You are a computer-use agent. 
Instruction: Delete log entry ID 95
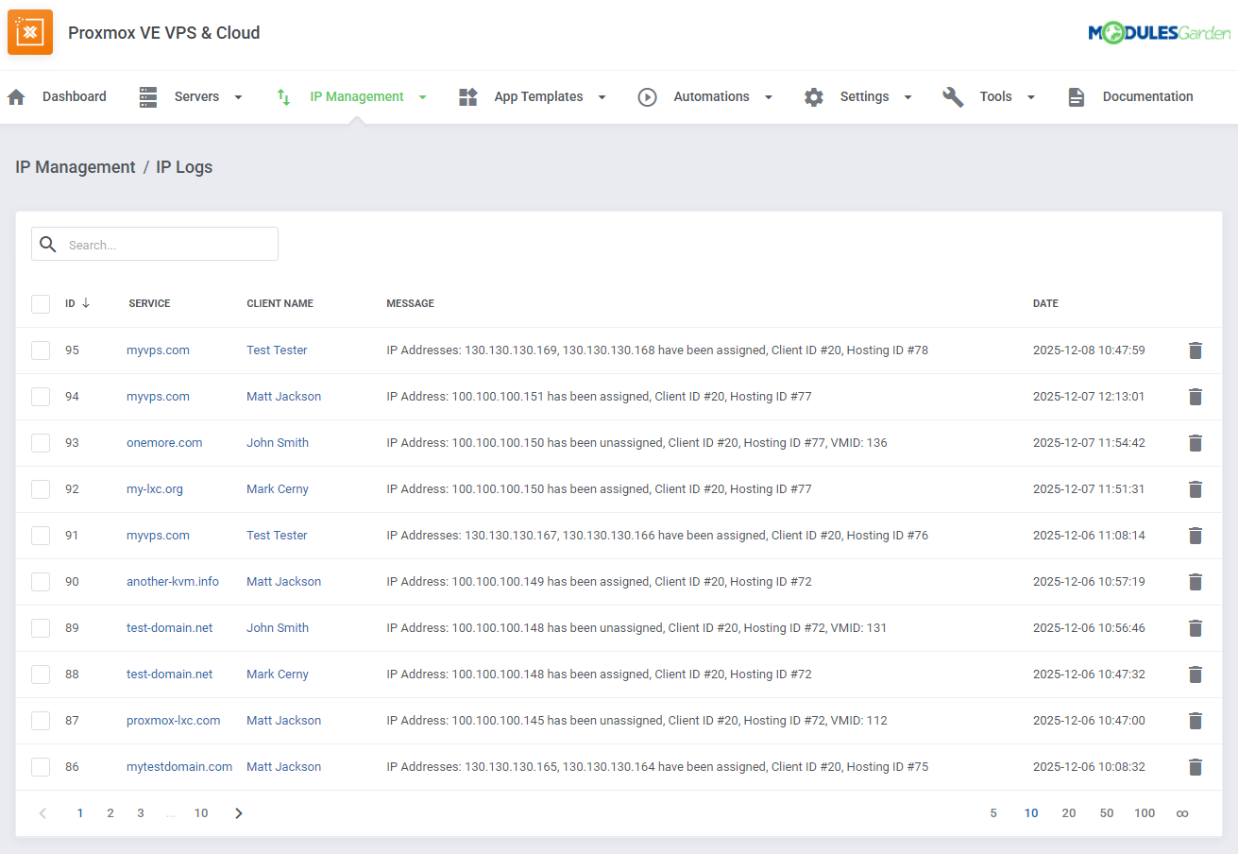point(1196,350)
